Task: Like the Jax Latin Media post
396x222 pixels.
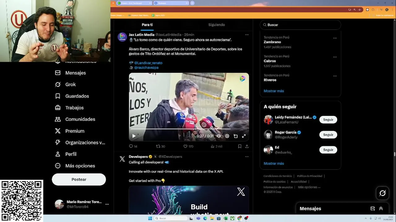Action: point(188,146)
